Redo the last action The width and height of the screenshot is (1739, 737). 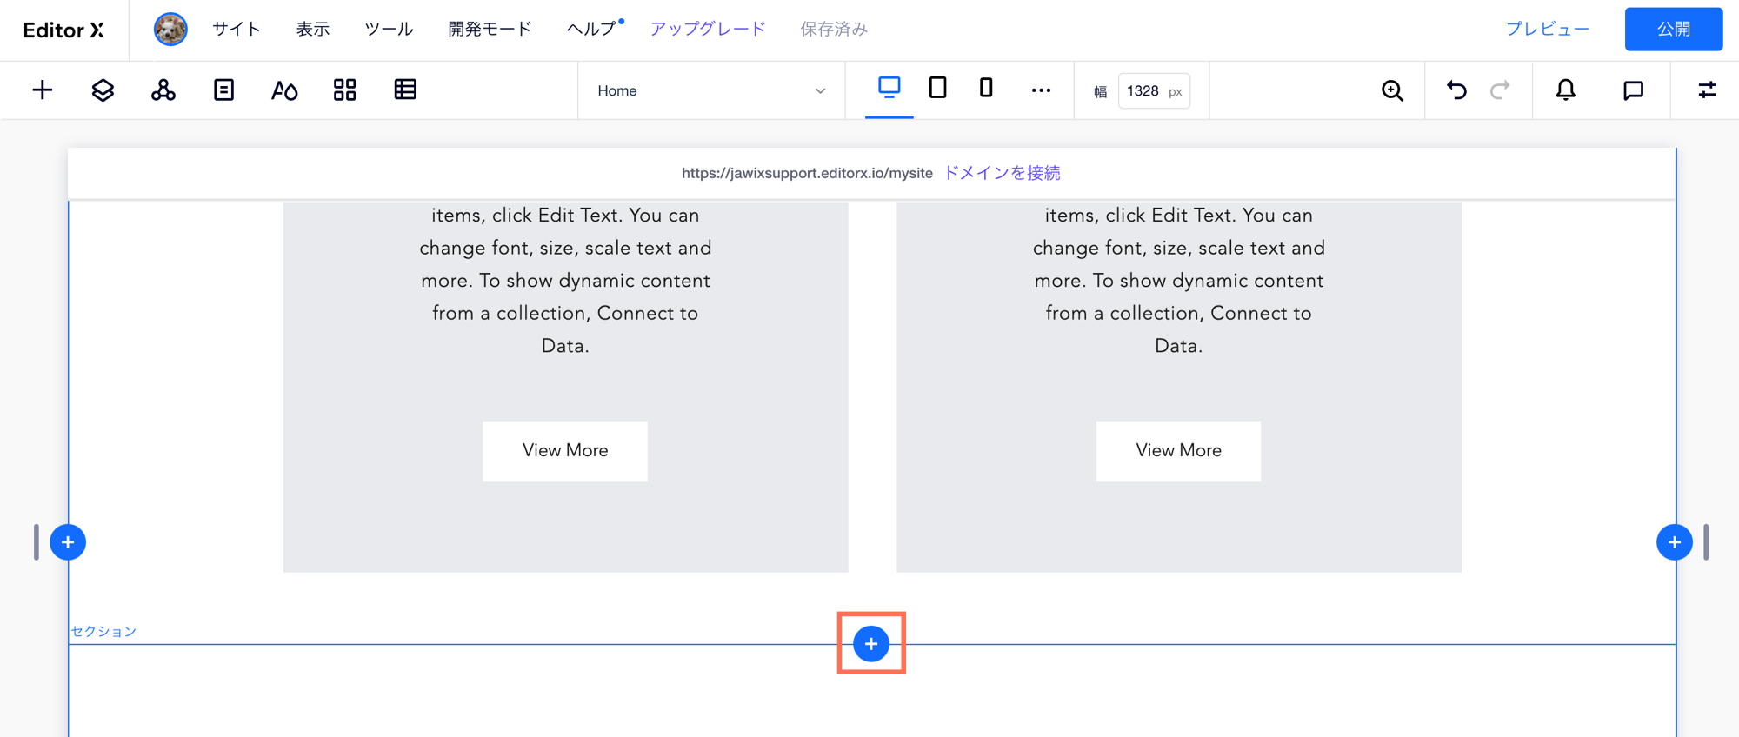(1500, 90)
